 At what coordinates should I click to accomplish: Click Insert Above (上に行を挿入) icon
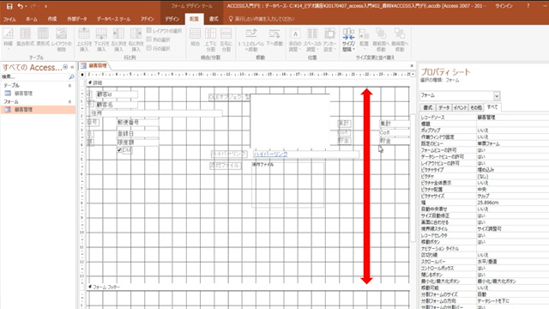[84, 39]
